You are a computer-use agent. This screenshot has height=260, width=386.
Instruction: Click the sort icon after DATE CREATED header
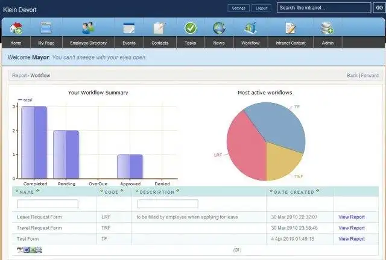318,190
